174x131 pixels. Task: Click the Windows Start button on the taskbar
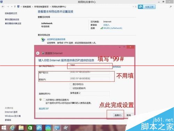[4, 128]
